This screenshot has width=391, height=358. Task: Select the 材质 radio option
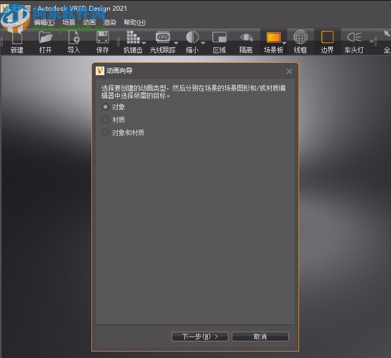[x=105, y=120]
